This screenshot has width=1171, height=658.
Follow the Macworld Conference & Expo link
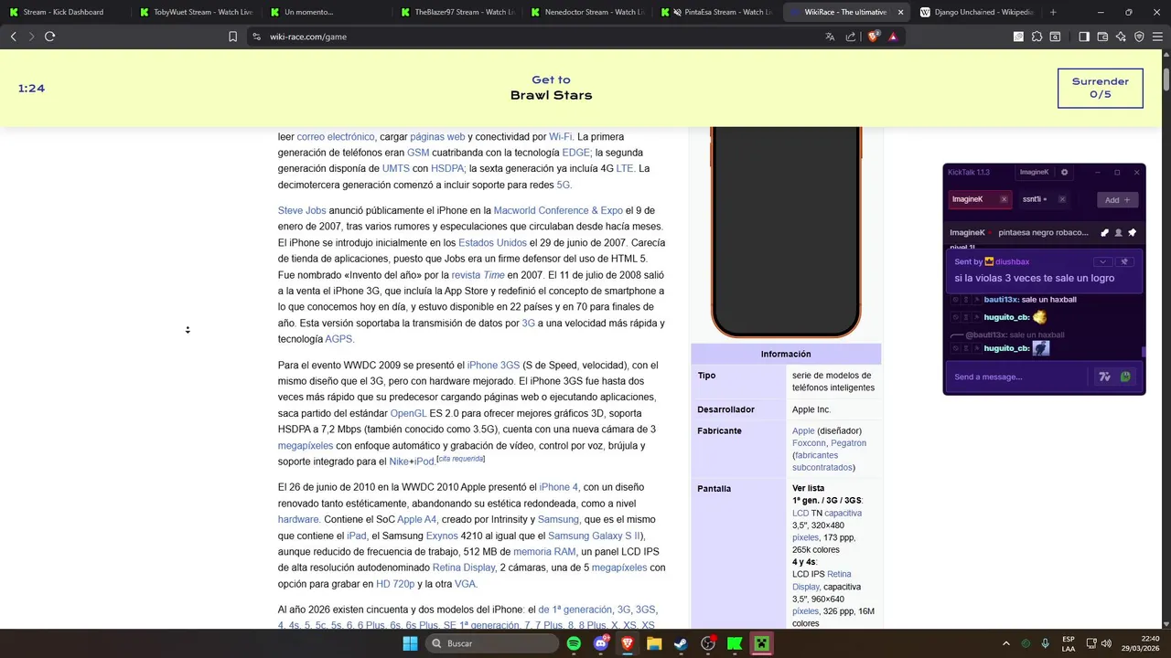coord(558,210)
